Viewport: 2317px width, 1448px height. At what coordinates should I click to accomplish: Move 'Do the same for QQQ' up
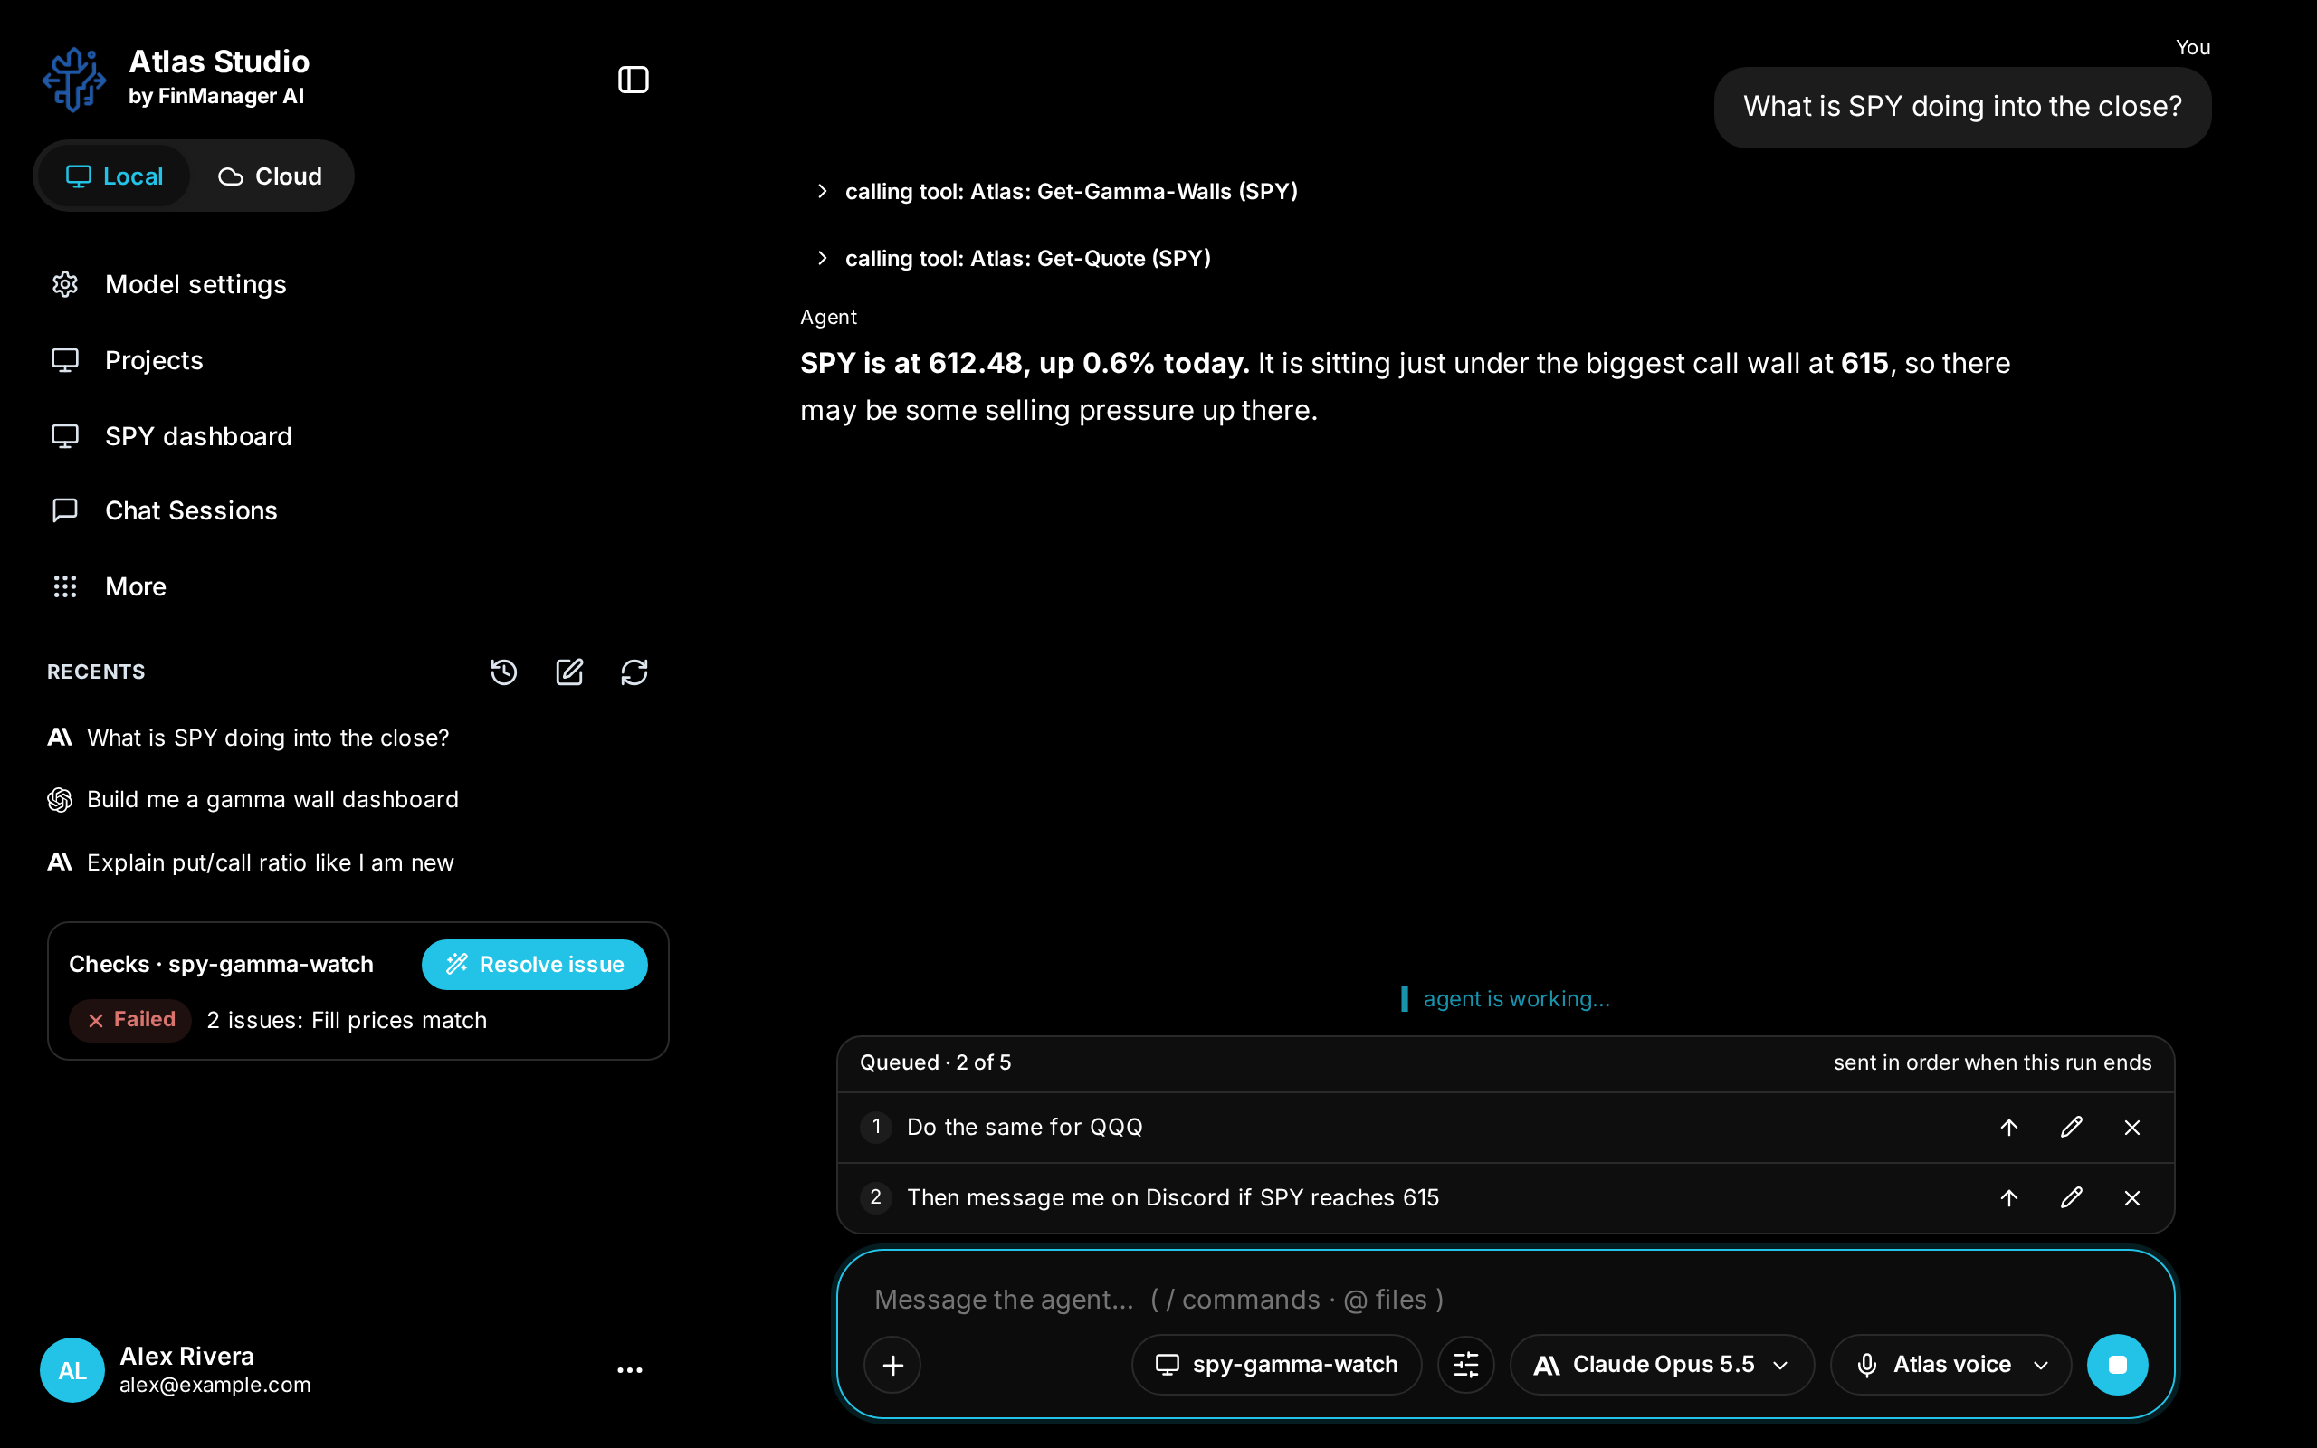2008,1128
